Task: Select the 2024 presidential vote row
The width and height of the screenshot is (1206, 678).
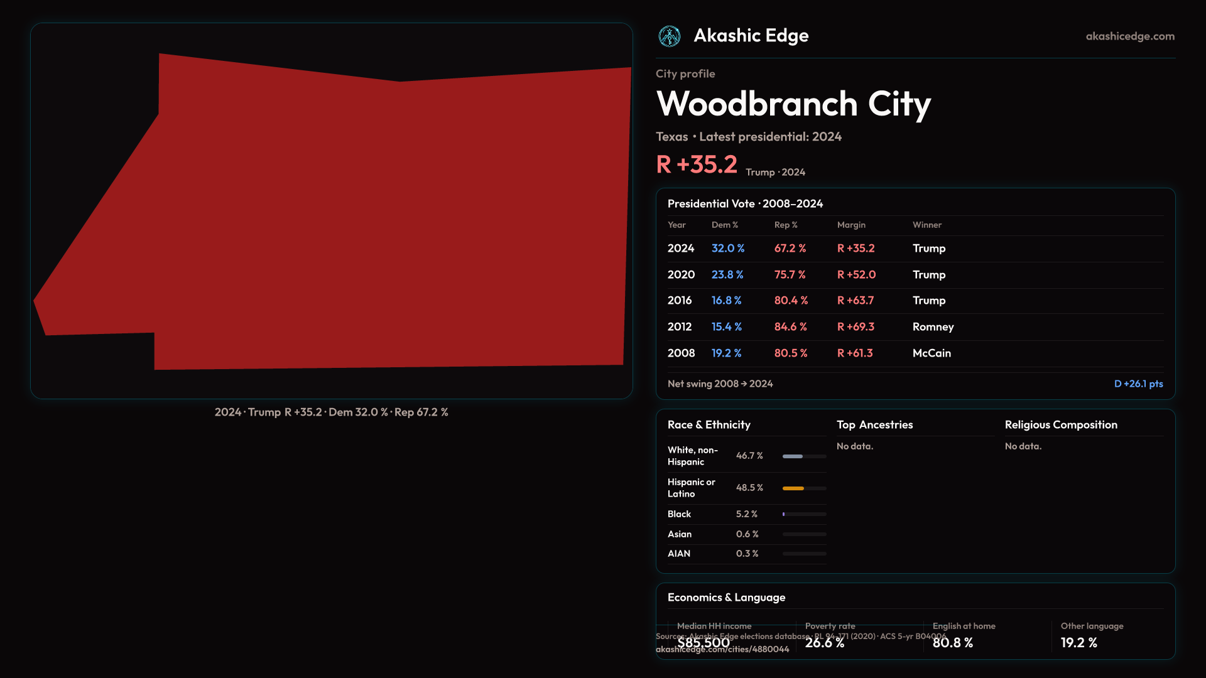Action: 915,249
